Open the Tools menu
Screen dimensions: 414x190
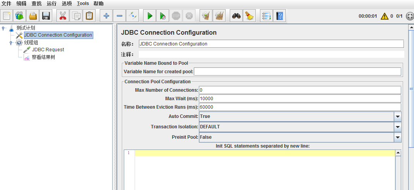click(83, 4)
